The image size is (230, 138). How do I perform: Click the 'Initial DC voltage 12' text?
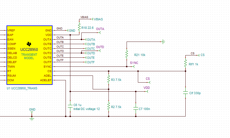pos(86,109)
